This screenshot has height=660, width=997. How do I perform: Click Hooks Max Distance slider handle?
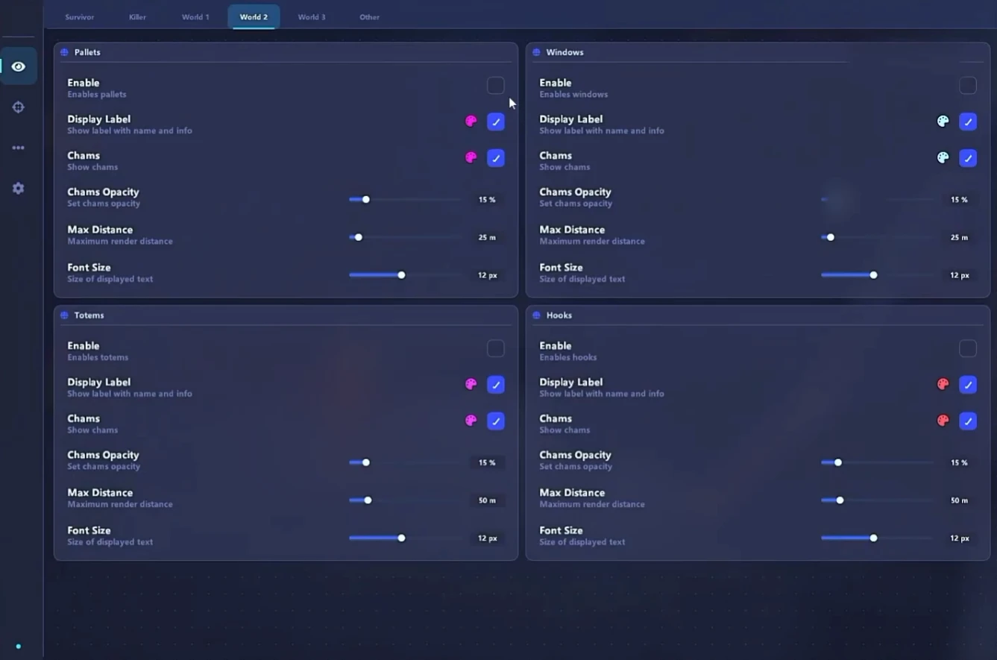click(x=840, y=500)
